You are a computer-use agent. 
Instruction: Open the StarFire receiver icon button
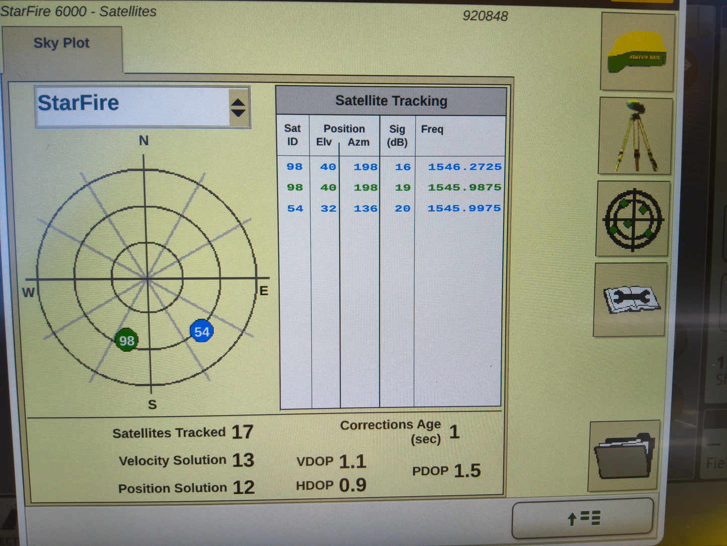[637, 52]
